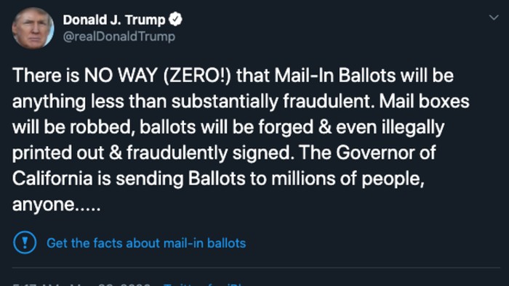Click the word 'California' in the tweet

click(x=52, y=179)
